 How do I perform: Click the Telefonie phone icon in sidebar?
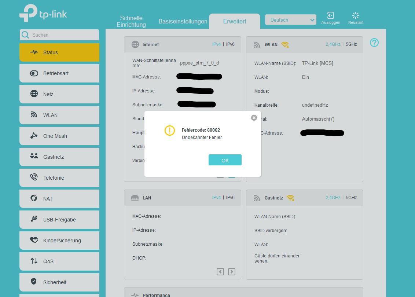point(34,177)
